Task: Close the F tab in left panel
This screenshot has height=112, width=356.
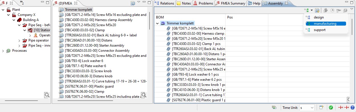Action: [11, 3]
